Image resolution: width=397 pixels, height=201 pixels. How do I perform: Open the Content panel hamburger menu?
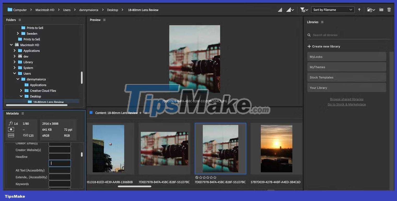146,113
